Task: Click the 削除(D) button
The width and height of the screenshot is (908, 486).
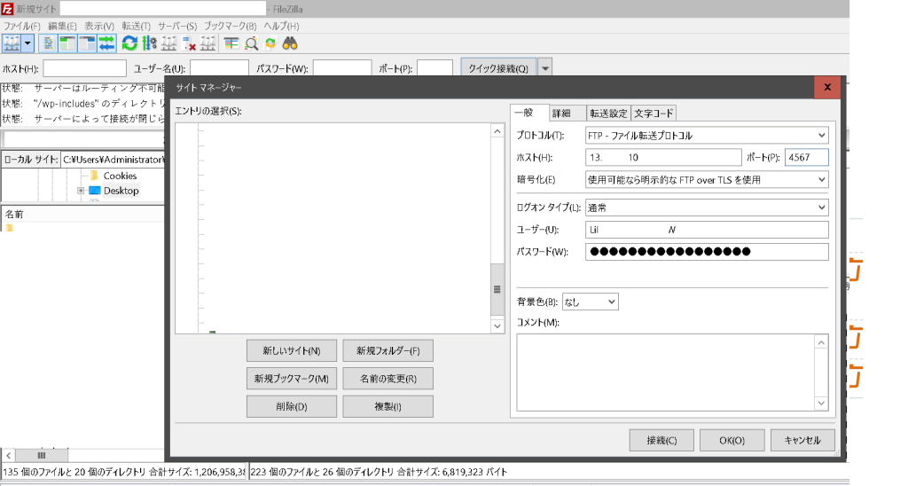Action: click(x=291, y=406)
